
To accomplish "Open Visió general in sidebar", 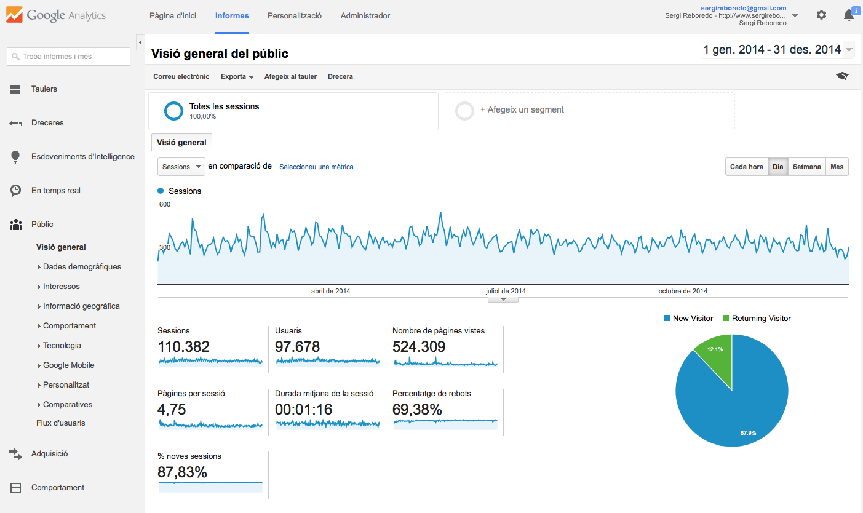I will 61,247.
